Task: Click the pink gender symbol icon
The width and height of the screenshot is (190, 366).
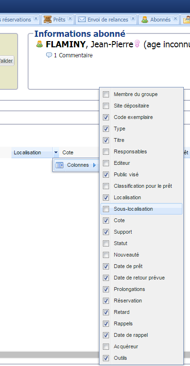Action: pyautogui.click(x=138, y=44)
